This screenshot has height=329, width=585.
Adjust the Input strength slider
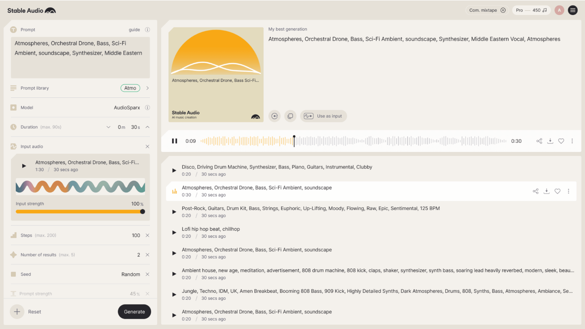click(142, 211)
